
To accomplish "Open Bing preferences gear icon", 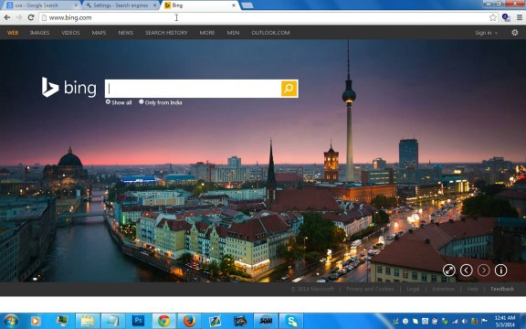I will point(515,33).
